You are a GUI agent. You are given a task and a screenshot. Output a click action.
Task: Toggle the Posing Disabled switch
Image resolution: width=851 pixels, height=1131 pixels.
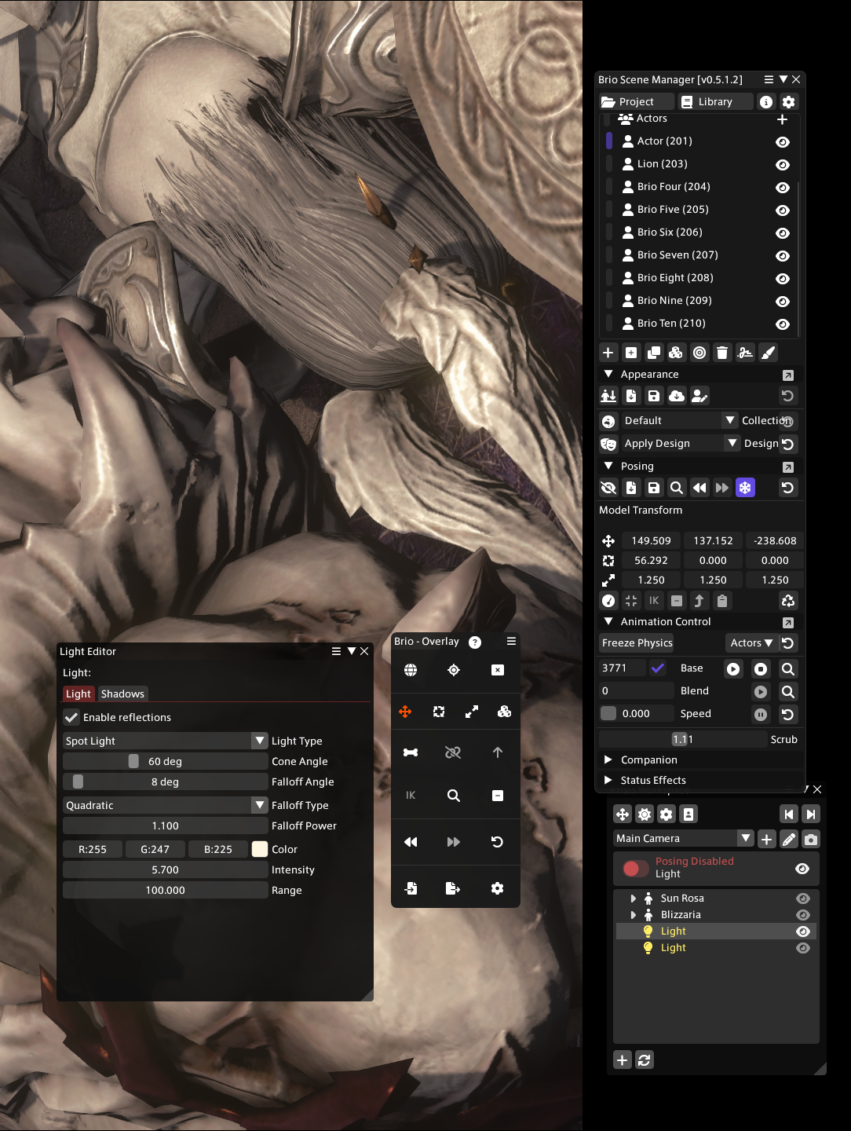click(636, 868)
